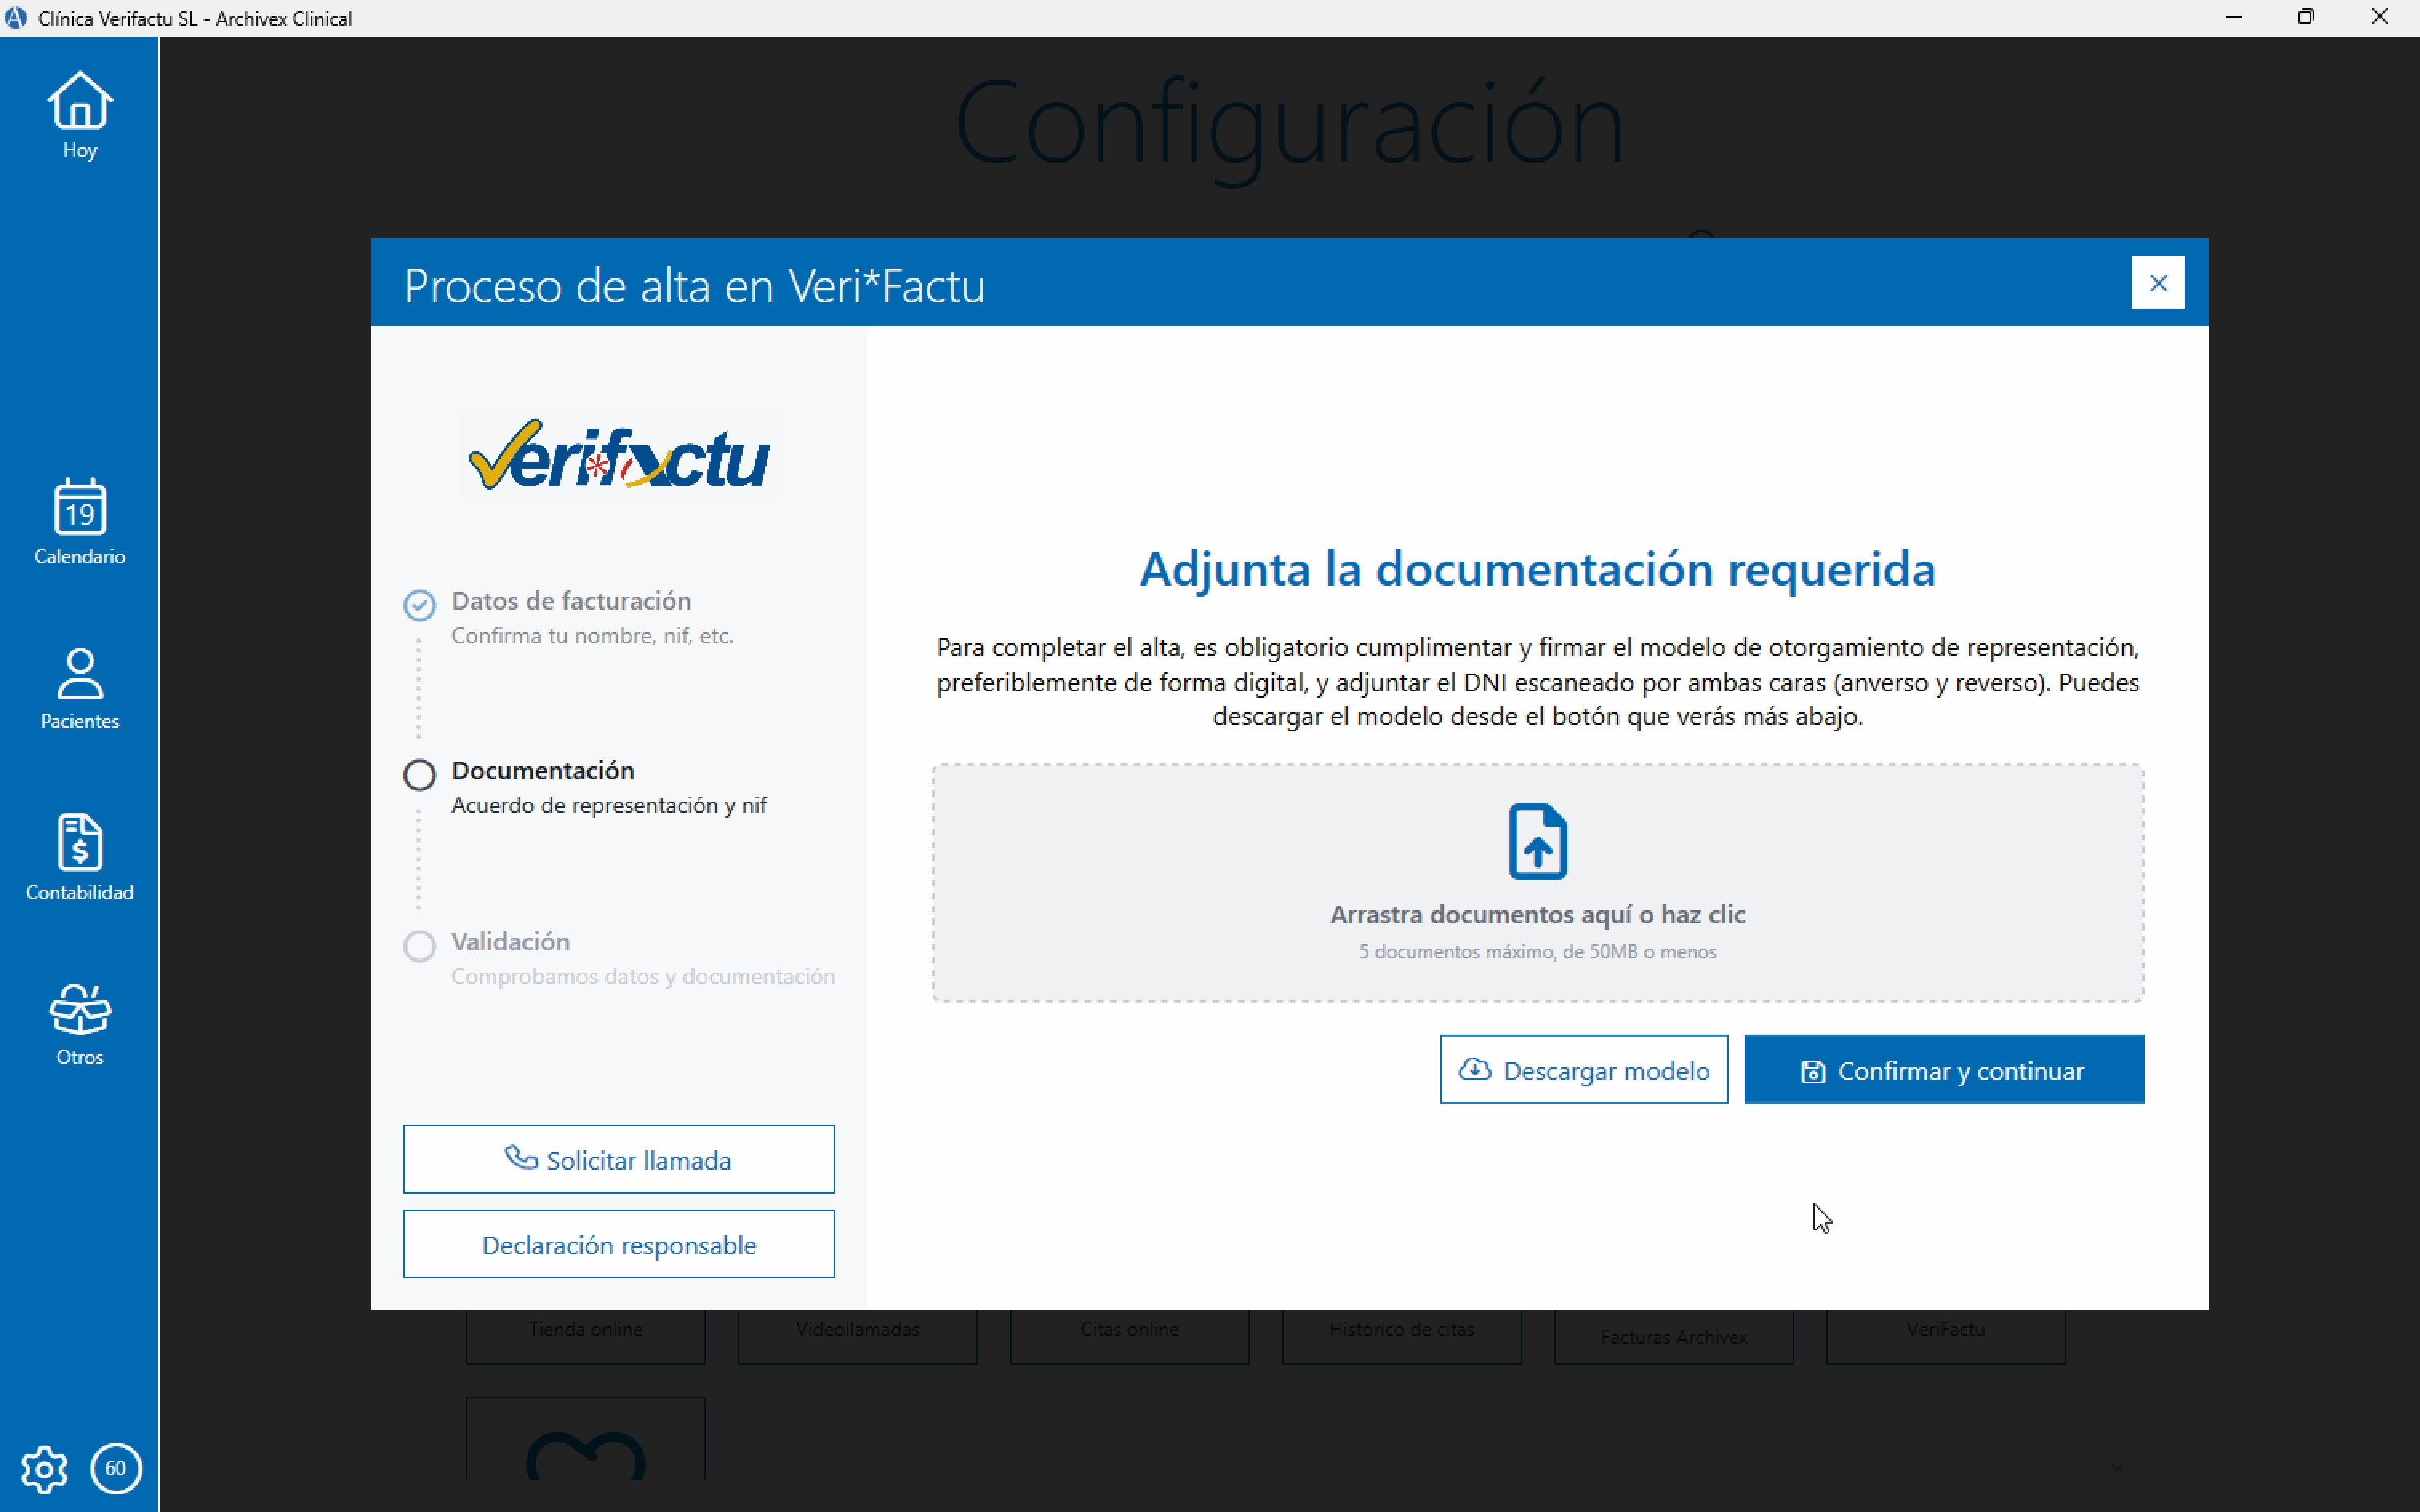
Task: Open the Hoy home view
Action: (x=79, y=115)
